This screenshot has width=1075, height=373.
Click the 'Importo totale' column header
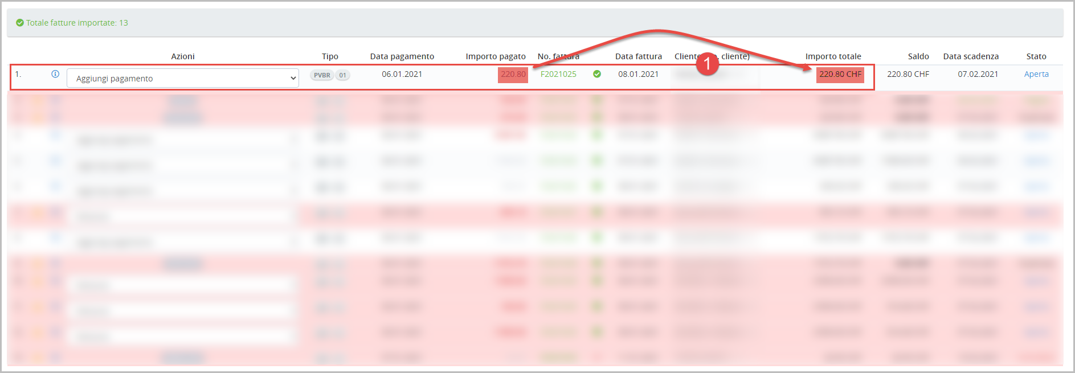point(833,56)
